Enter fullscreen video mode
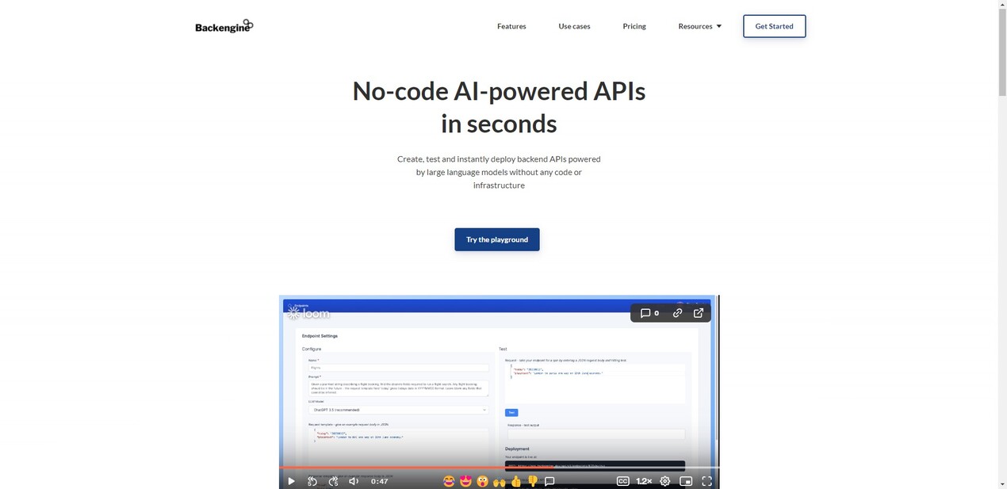The width and height of the screenshot is (1007, 489). tap(706, 481)
